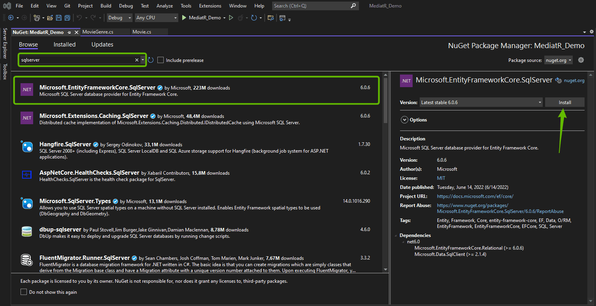Open document window options gear at tab strip
This screenshot has height=306, width=596.
click(x=591, y=32)
